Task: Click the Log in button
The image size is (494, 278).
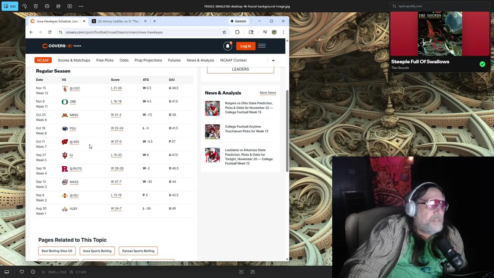Action: (245, 46)
